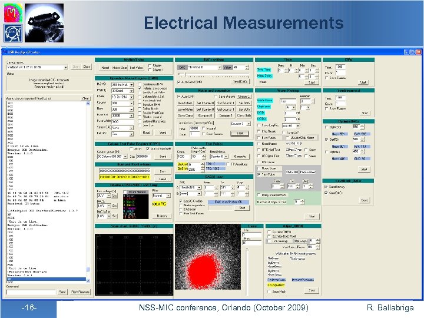The width and height of the screenshot is (424, 318).
Task: Click the Wafer name text field
Action: [x=288, y=101]
